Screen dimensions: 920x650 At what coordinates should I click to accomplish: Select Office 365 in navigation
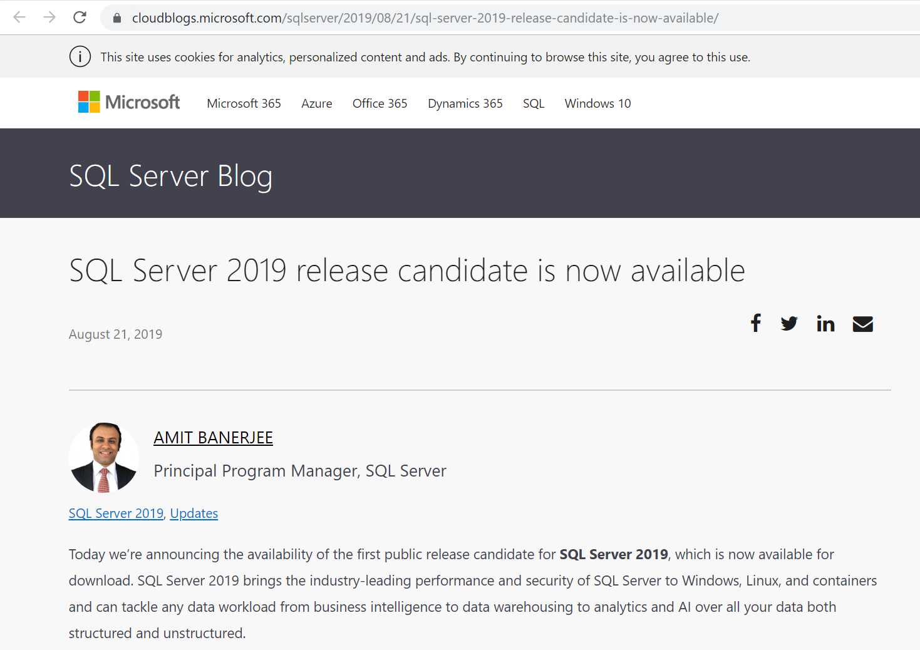[380, 103]
